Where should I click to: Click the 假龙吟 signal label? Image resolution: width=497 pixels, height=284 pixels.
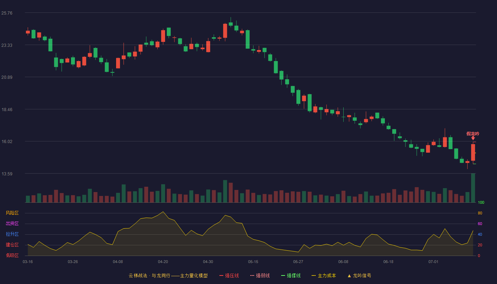[x=473, y=133]
